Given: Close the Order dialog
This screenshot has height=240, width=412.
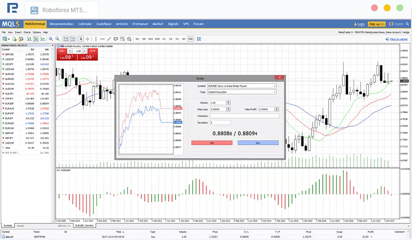Looking at the screenshot, I should tap(279, 77).
